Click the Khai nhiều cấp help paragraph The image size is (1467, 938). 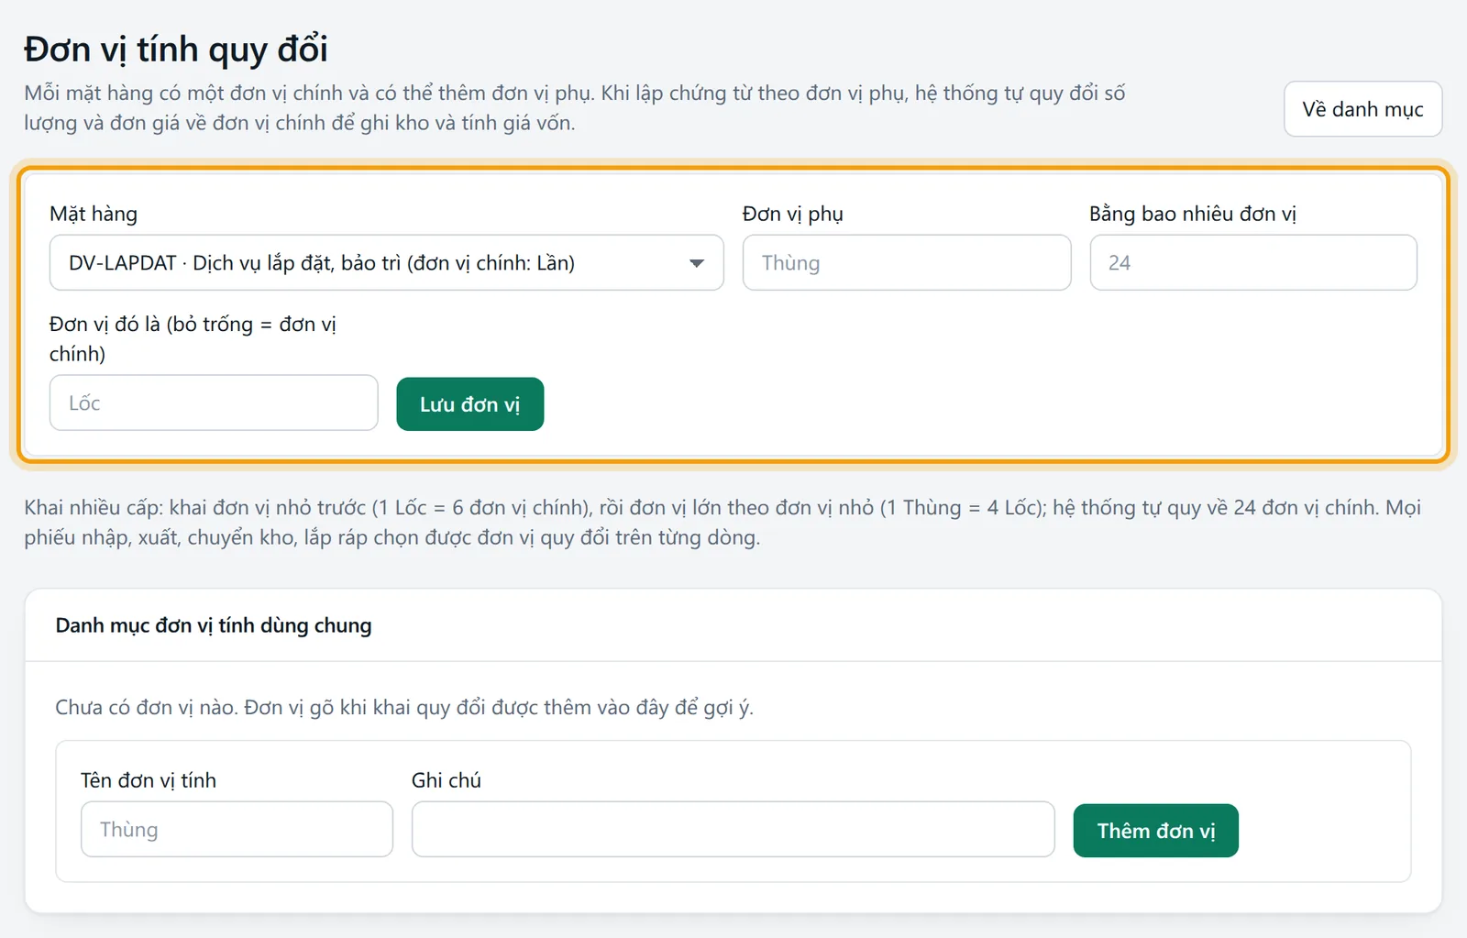click(x=722, y=522)
